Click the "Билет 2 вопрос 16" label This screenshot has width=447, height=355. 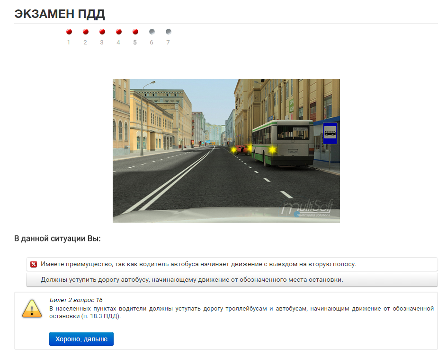(x=76, y=300)
